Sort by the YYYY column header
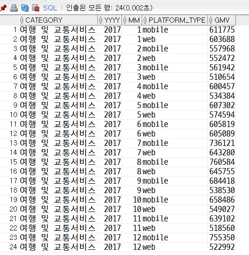The image size is (249, 255). [x=110, y=20]
